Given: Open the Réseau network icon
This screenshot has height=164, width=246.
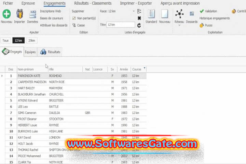Looking at the screenshot, I should coord(179,14).
